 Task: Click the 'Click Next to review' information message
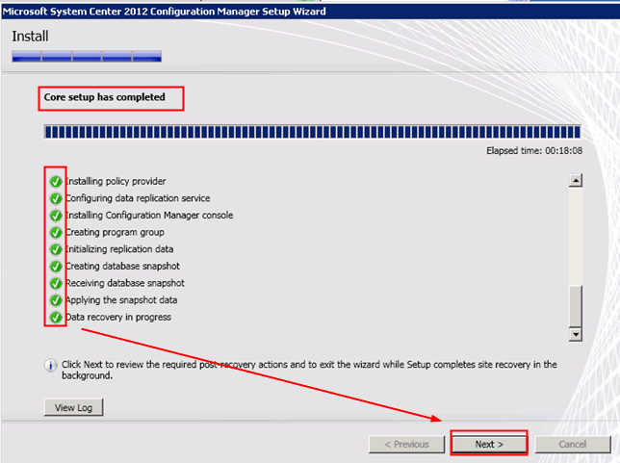pos(309,370)
